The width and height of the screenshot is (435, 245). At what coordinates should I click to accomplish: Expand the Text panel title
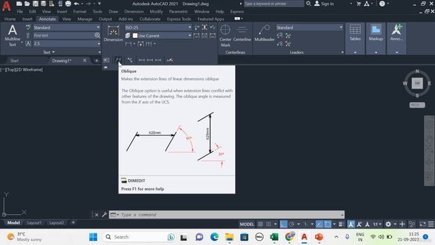pos(49,52)
